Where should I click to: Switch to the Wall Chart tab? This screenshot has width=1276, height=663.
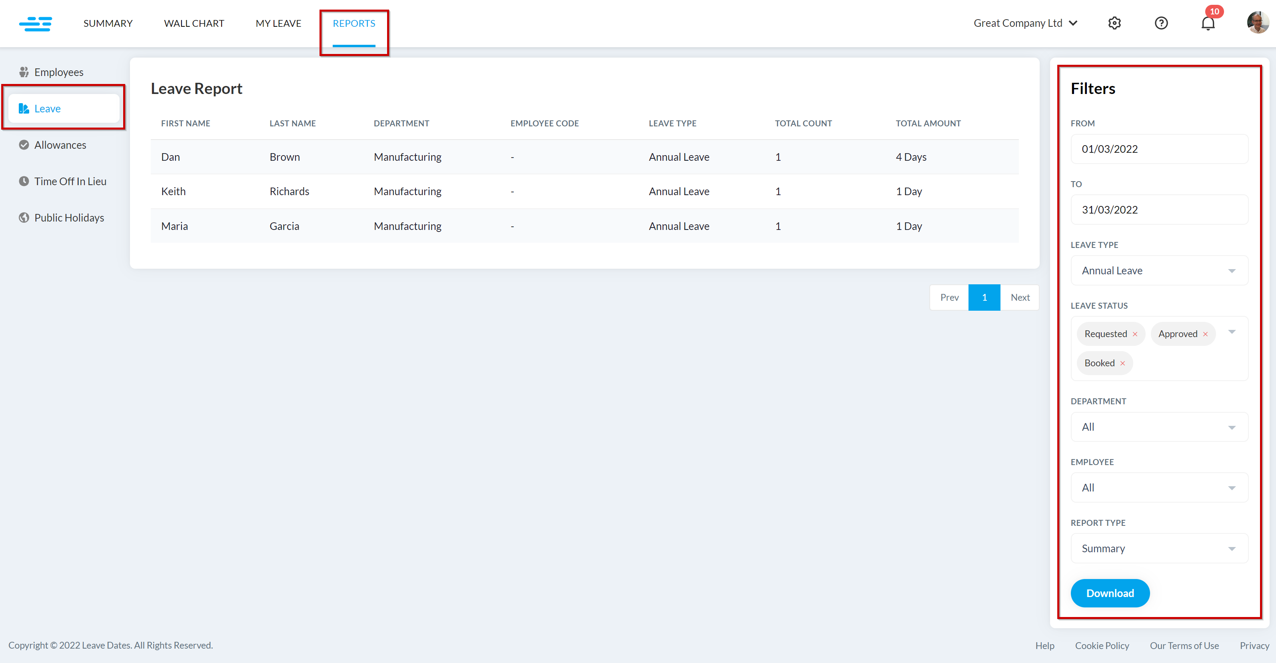[x=194, y=23]
